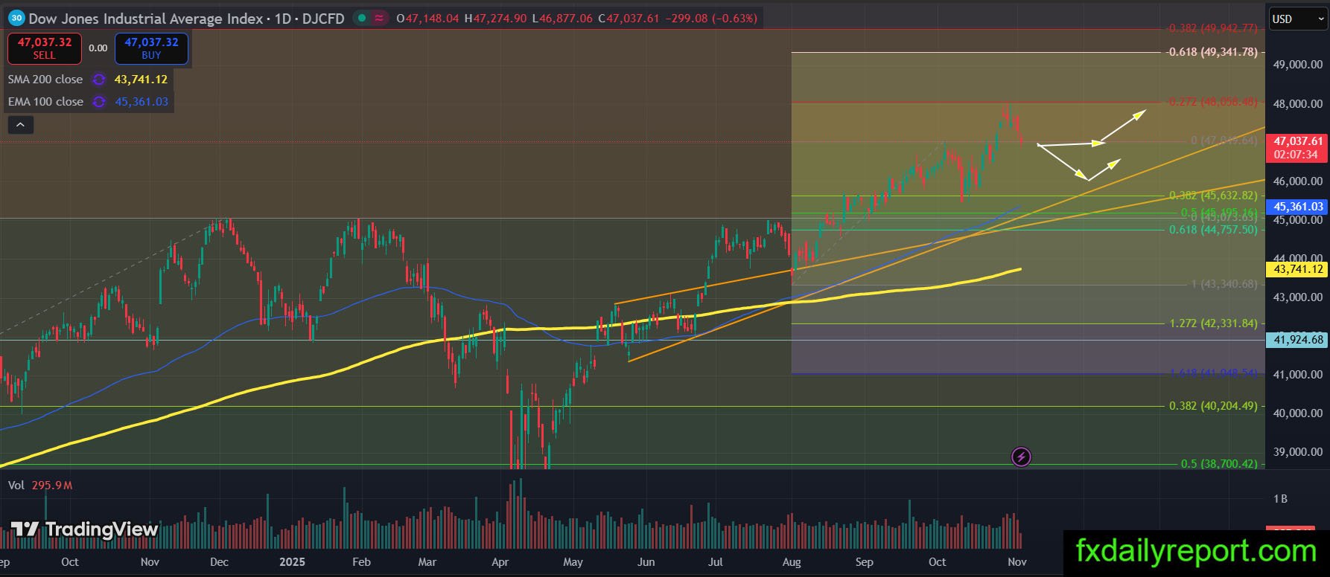The height and width of the screenshot is (577, 1330).
Task: Click the pink approximate-sign data icon
Action: (x=379, y=18)
